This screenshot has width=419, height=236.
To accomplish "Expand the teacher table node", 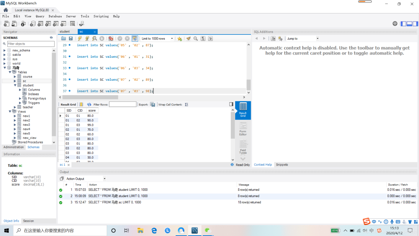I will [15, 107].
